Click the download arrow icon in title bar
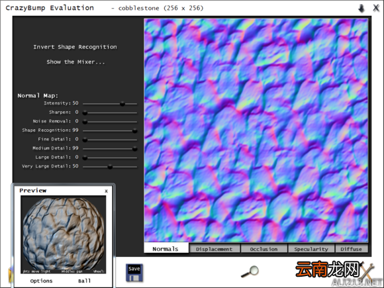Viewport: 384px width, 288px height. (x=361, y=9)
